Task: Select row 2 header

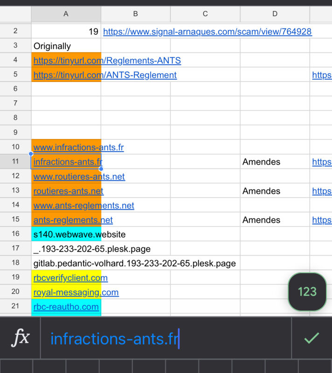Action: coord(15,31)
